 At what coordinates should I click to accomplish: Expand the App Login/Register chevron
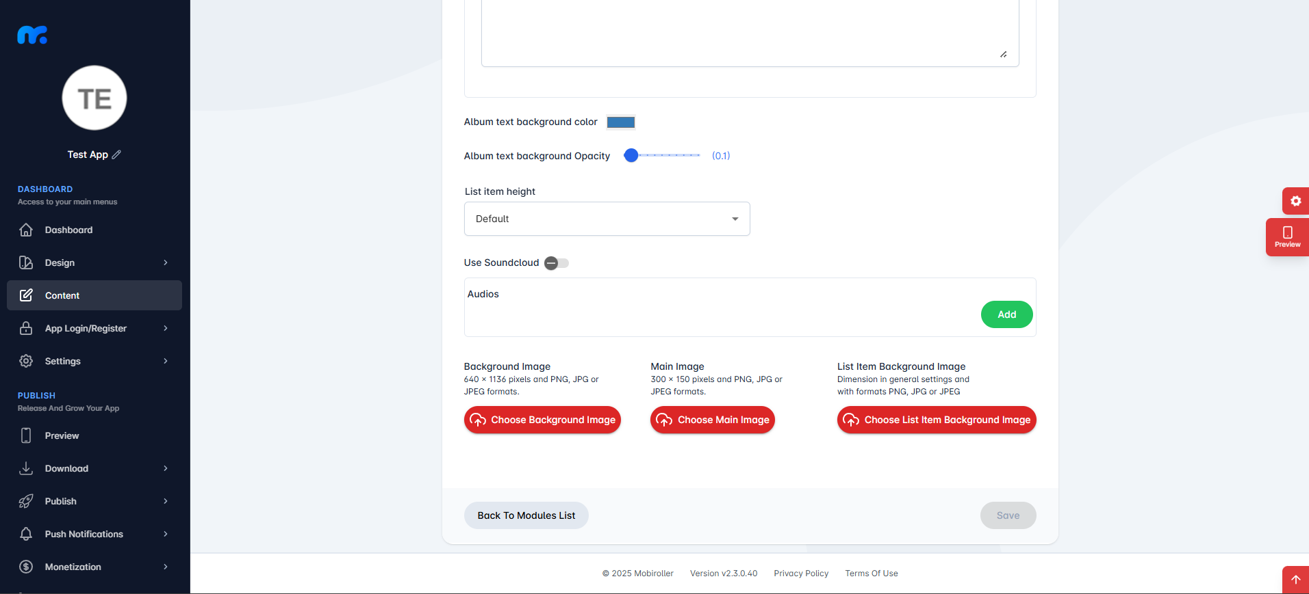point(166,328)
